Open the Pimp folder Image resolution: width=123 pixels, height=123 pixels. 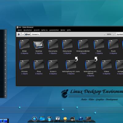(x=39, y=65)
